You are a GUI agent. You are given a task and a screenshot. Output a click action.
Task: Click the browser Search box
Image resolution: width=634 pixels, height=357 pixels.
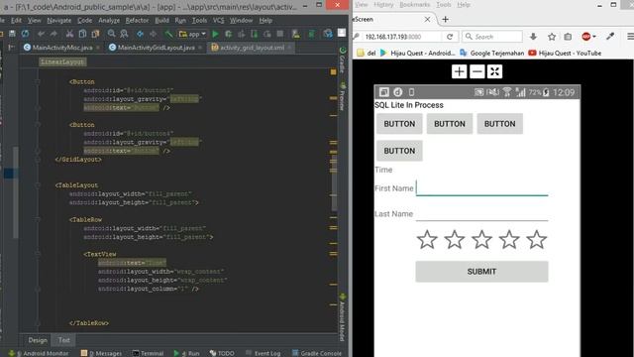[x=492, y=37]
